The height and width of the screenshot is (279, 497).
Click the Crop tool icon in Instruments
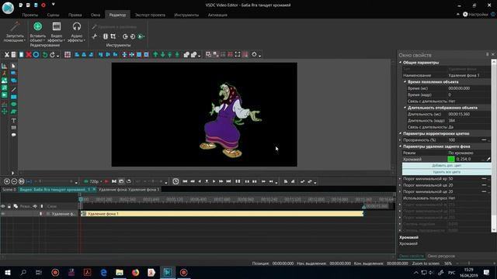coord(113,36)
